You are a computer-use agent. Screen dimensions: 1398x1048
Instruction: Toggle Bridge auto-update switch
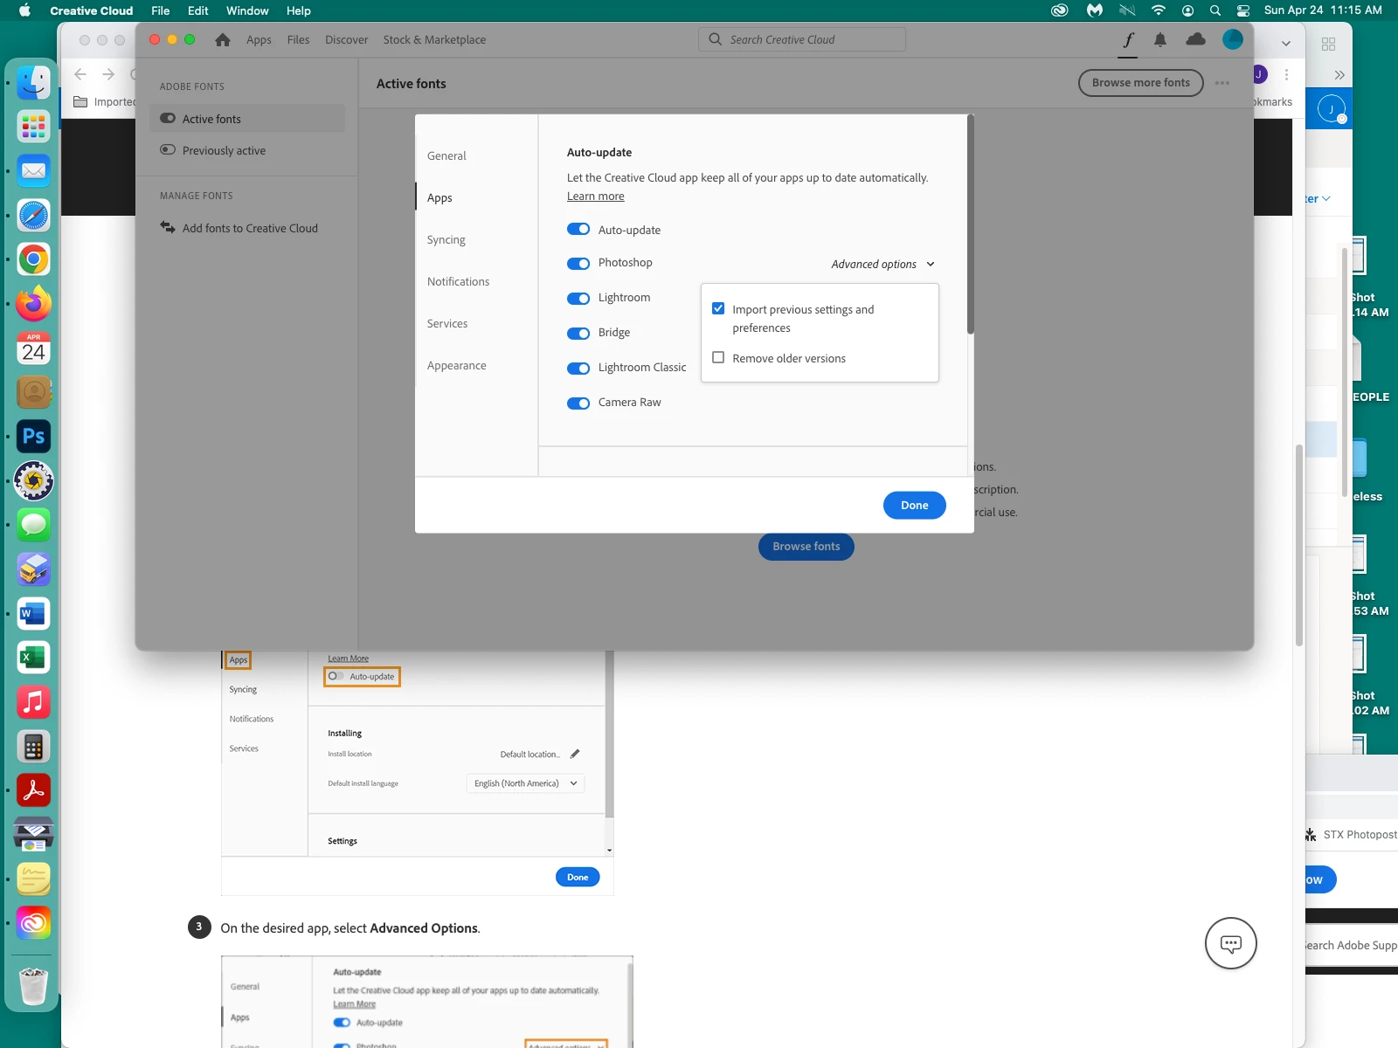point(578,334)
